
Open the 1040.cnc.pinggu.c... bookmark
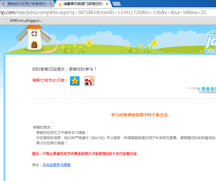click(x=23, y=21)
